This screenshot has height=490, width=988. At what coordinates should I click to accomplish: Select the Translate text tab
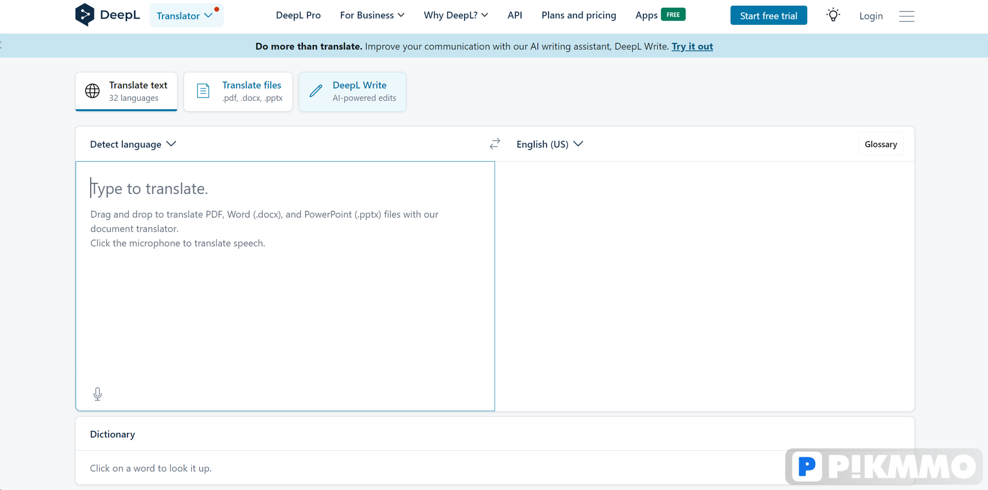tap(126, 91)
